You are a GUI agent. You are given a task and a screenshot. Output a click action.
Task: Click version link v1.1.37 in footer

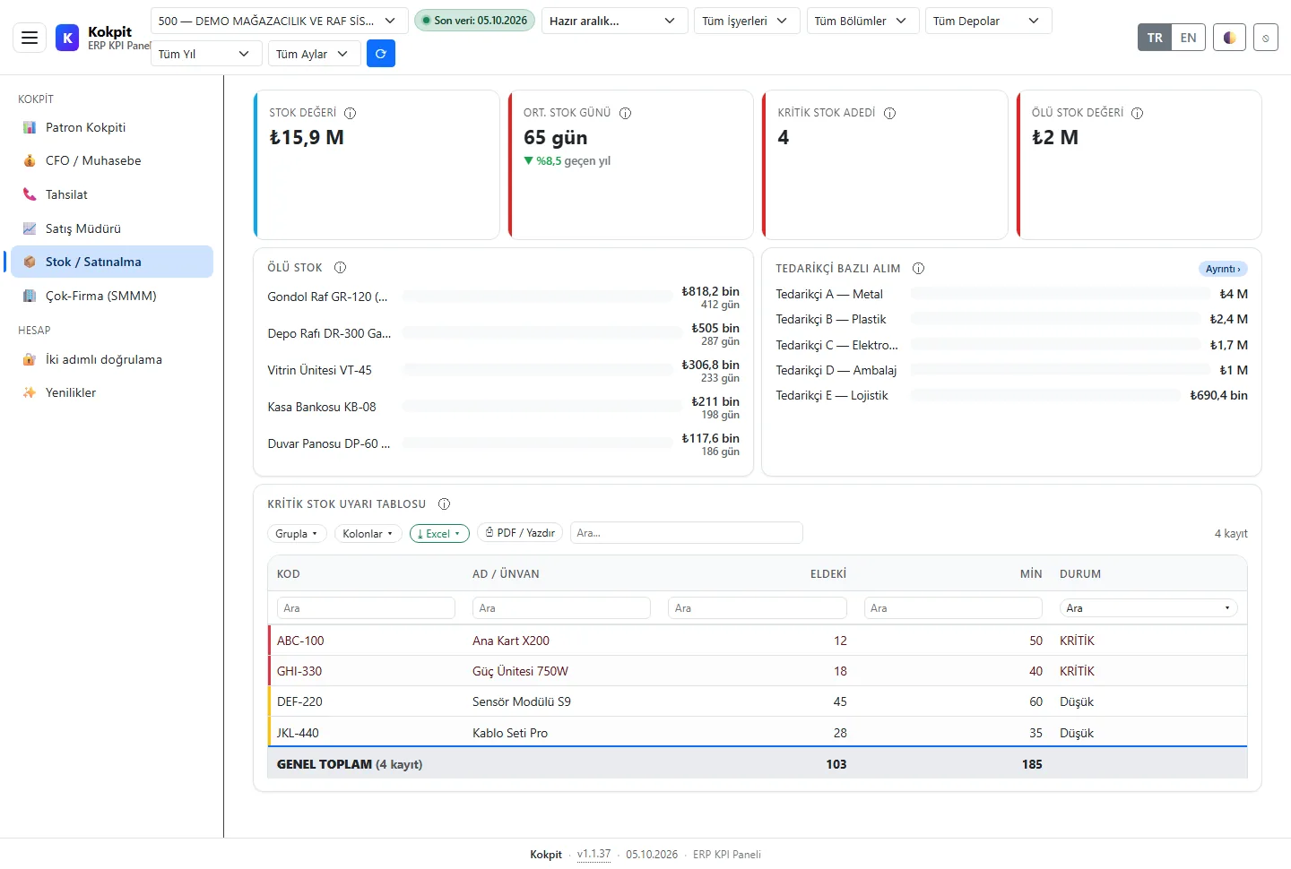tap(594, 854)
